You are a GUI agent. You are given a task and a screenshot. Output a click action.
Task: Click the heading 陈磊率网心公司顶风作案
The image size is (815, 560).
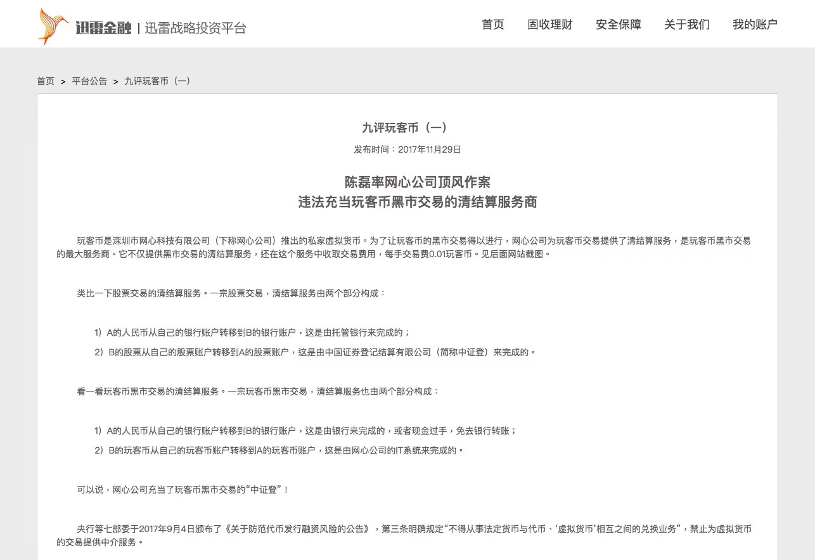click(x=418, y=182)
